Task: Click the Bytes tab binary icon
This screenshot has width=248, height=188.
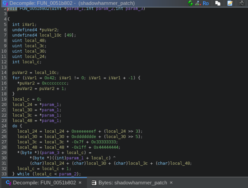Action: click(x=94, y=183)
